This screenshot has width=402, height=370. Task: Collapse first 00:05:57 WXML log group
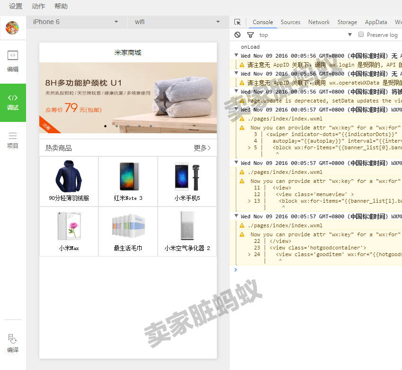tap(236, 109)
